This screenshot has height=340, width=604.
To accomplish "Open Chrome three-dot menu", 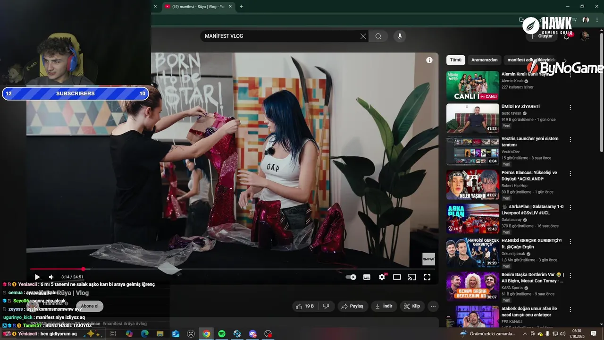I will coord(597,20).
